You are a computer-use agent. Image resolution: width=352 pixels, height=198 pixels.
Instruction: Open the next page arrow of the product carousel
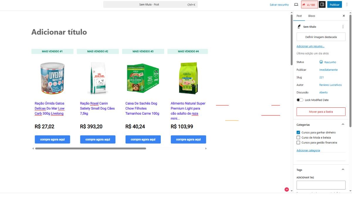point(206,148)
